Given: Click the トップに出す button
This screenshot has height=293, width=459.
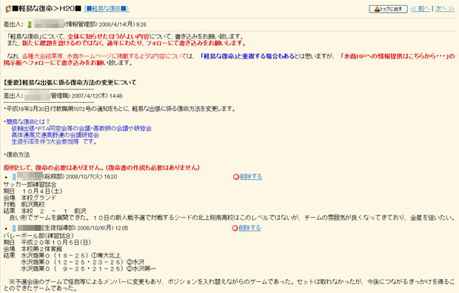Looking at the screenshot, I should [x=388, y=9].
